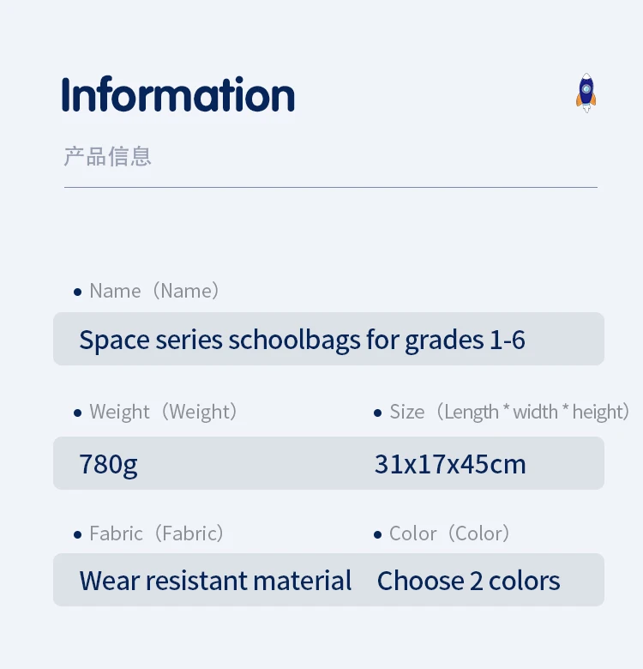Click the bullet dot beside Name label
Image resolution: width=643 pixels, height=669 pixels.
[77, 292]
